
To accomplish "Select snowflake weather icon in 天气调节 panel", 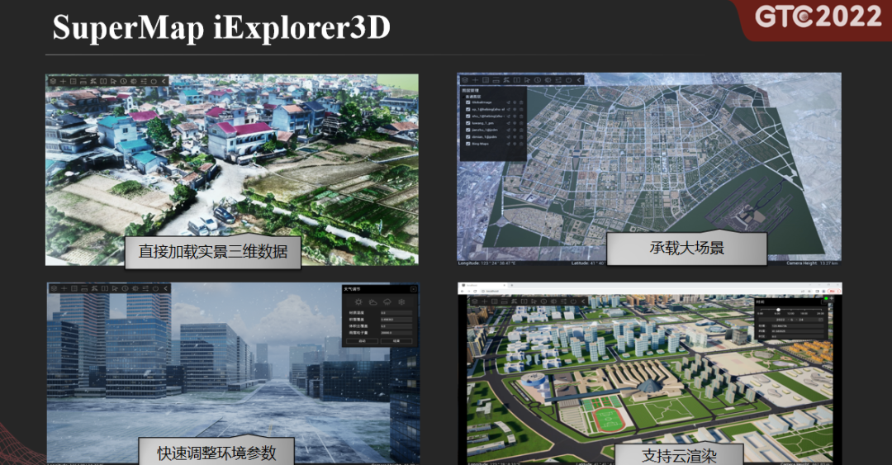I will pyautogui.click(x=401, y=301).
